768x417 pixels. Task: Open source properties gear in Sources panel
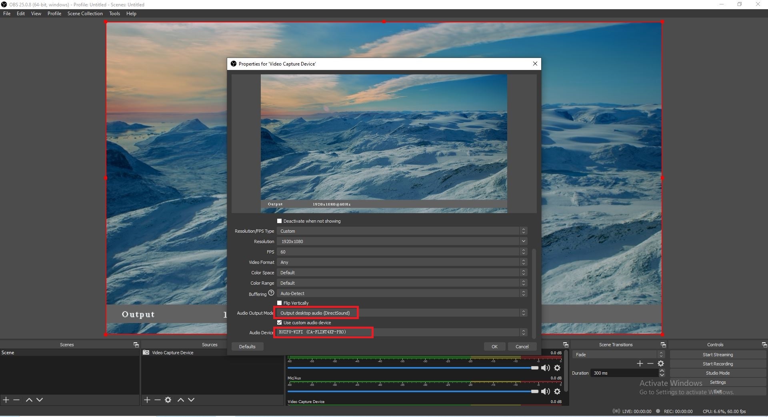click(x=168, y=400)
